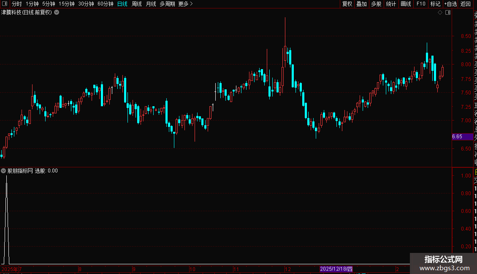Expand the 股朋指标网 indicator dropdown

point(3,171)
